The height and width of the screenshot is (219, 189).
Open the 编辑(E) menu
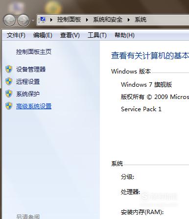coord(43,35)
